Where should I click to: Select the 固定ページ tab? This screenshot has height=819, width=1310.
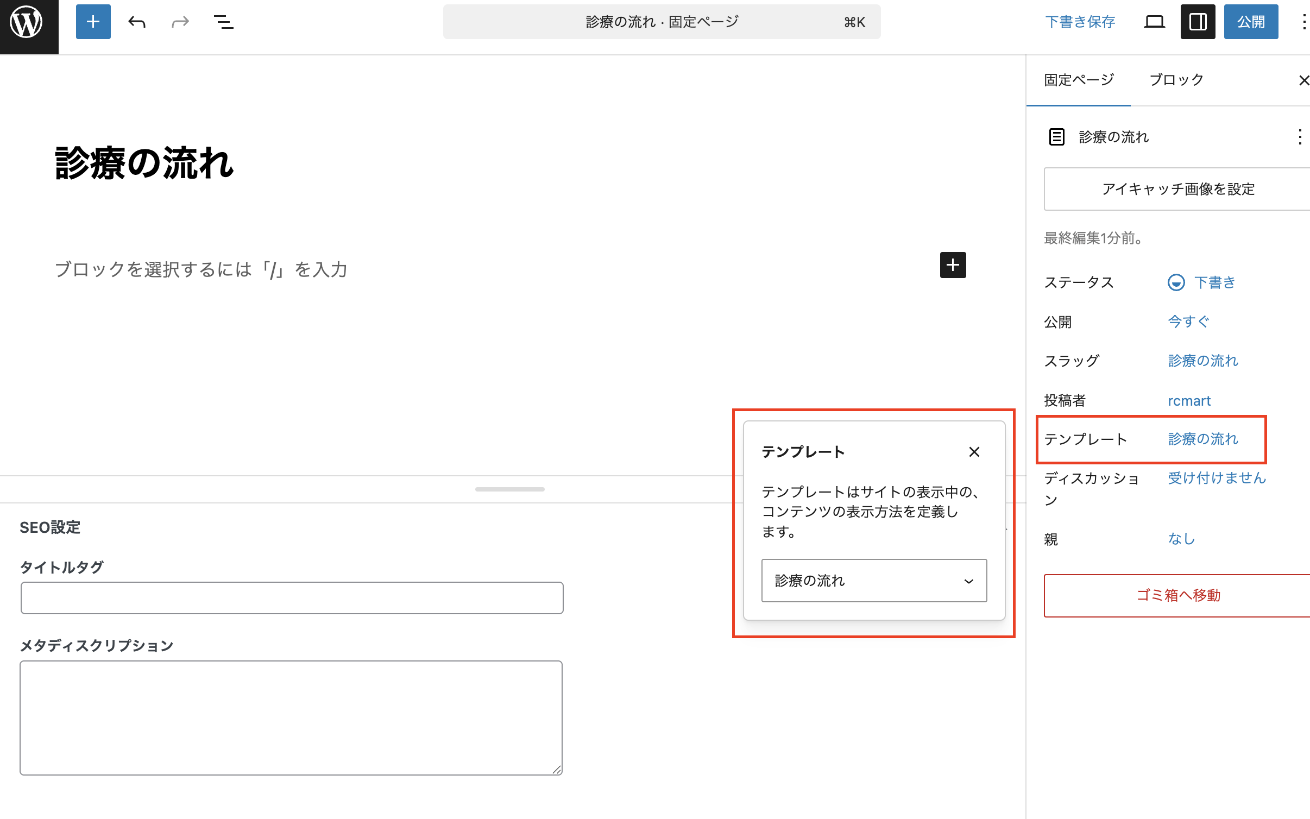click(1079, 80)
